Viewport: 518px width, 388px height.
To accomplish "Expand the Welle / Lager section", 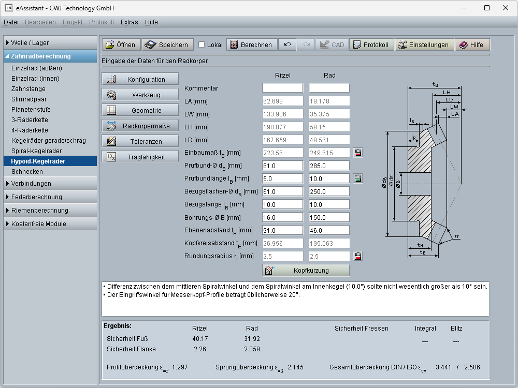I will click(50, 43).
